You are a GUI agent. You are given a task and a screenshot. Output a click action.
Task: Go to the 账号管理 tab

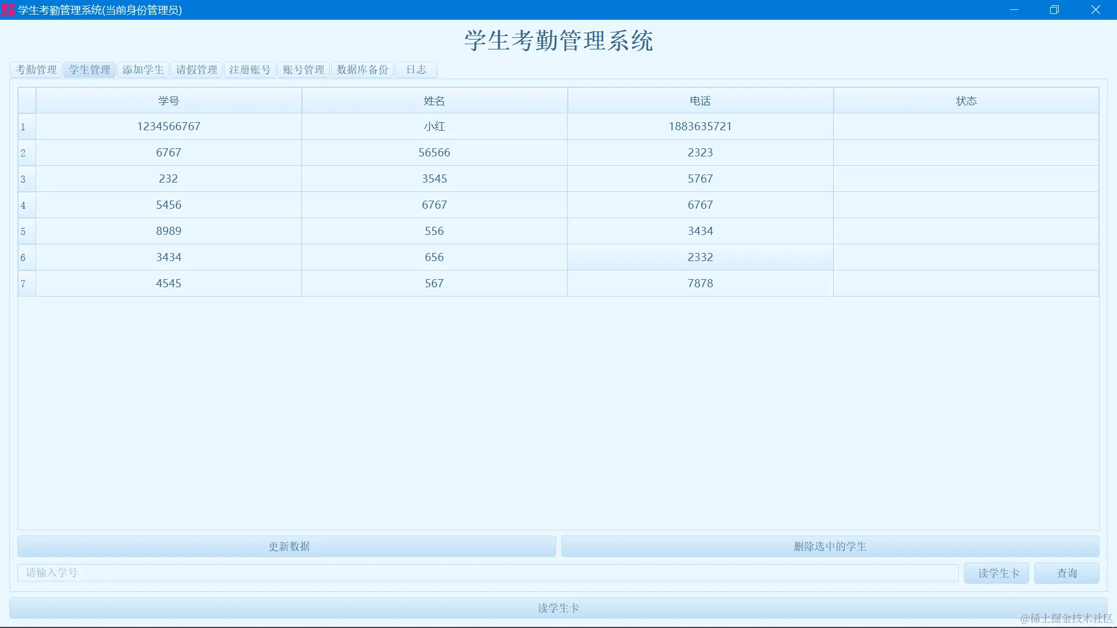(304, 70)
